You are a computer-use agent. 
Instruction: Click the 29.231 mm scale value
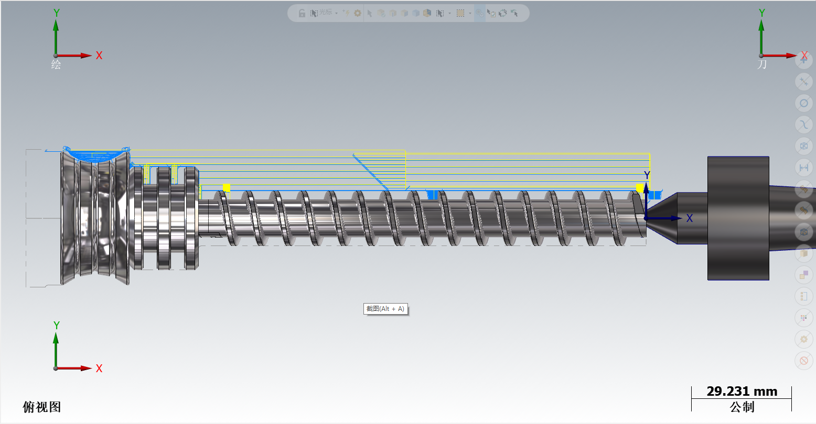coord(742,392)
